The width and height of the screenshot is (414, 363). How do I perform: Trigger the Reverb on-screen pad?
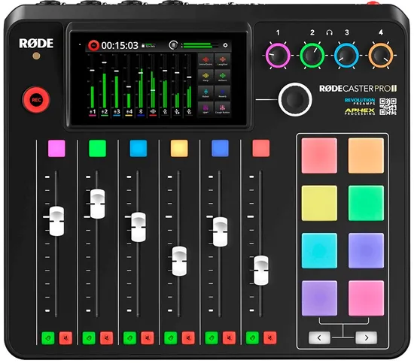(x=222, y=92)
